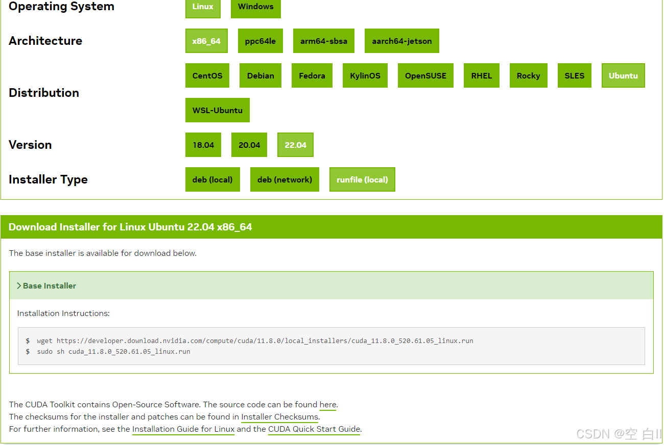
Task: Collapse the Base Installer section
Action: [x=331, y=285]
